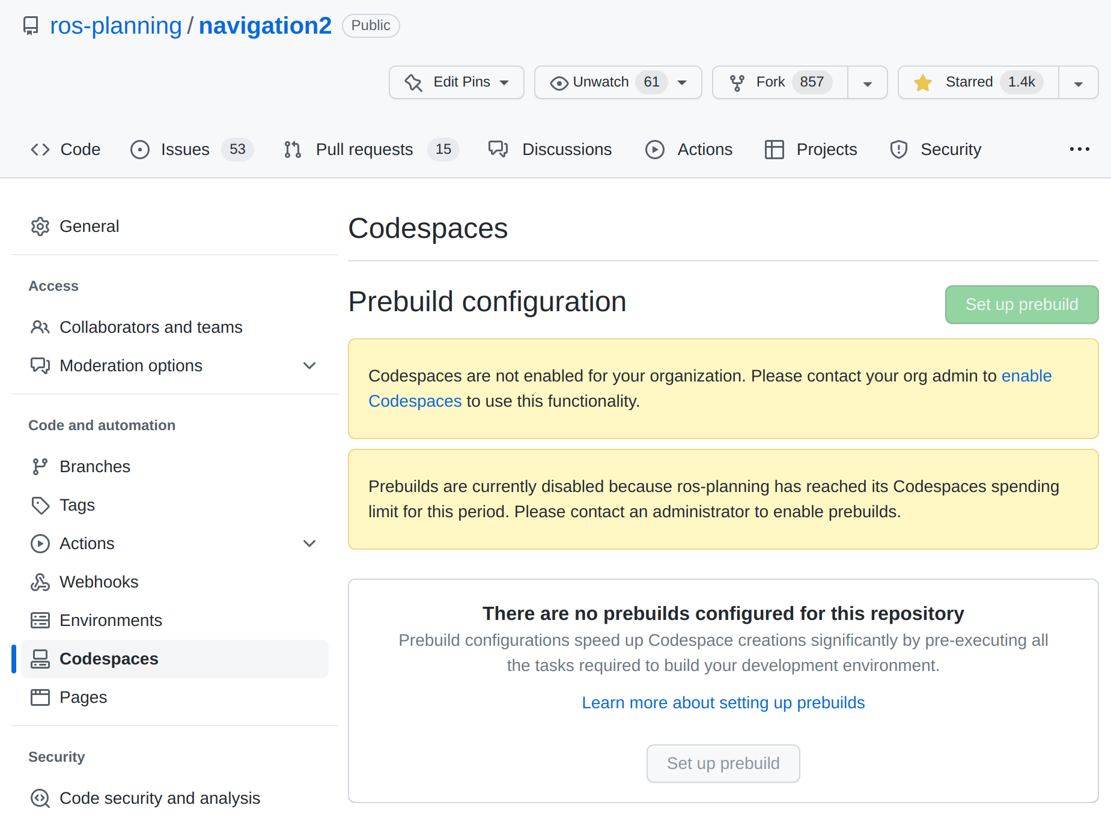1111x820 pixels.
Task: Open the Fork dropdown arrow
Action: (x=867, y=83)
